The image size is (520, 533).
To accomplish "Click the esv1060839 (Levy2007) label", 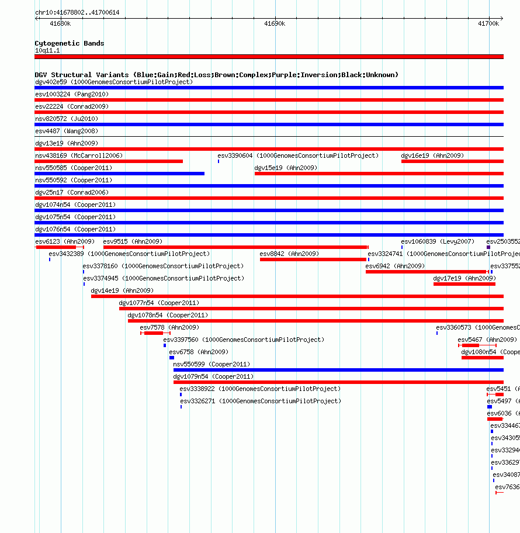I will (438, 241).
